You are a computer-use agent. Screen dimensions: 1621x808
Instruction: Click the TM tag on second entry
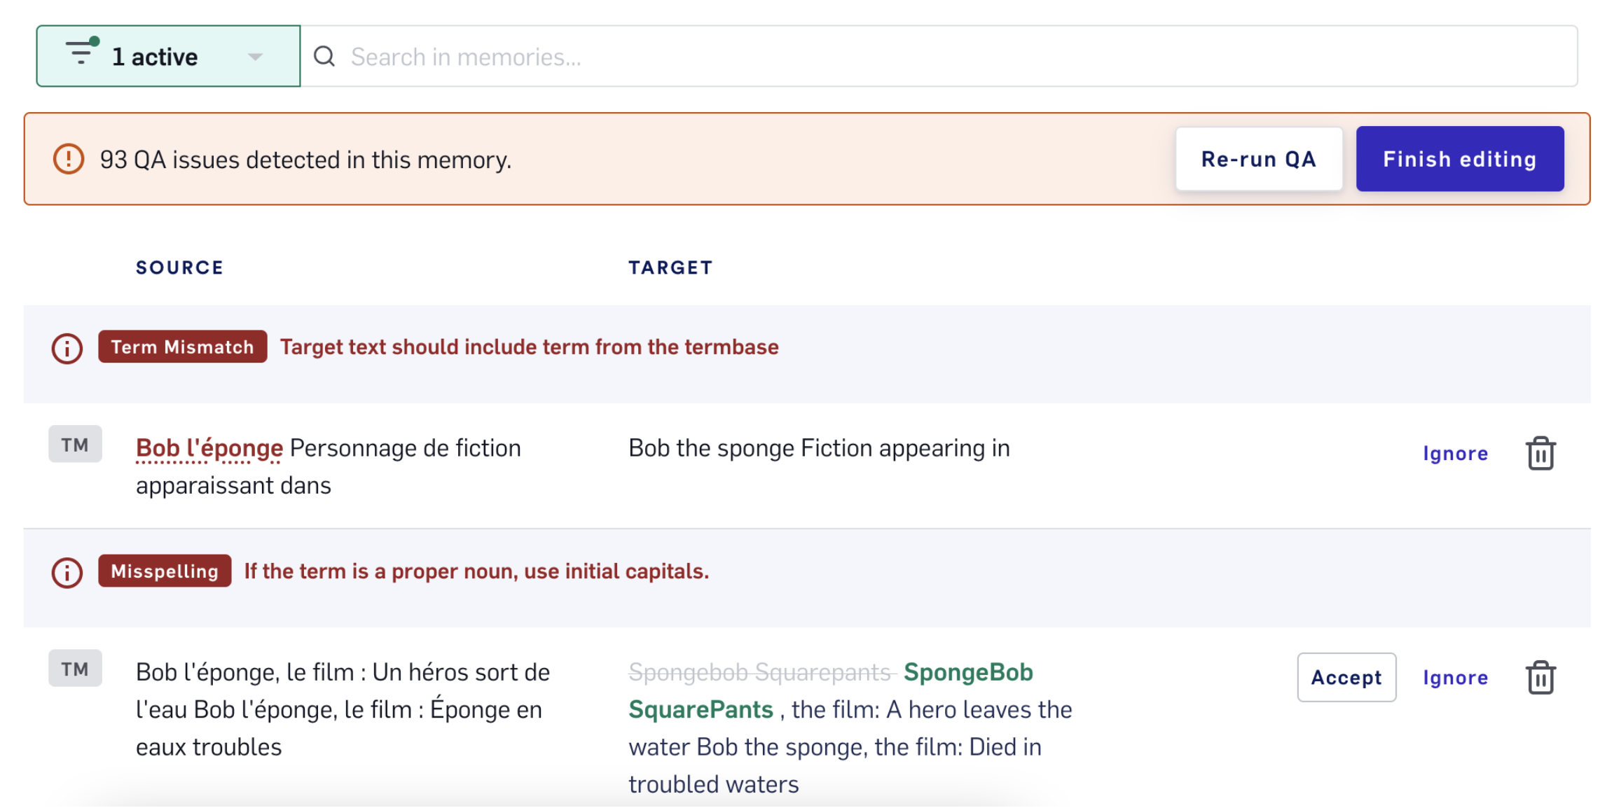coord(75,669)
